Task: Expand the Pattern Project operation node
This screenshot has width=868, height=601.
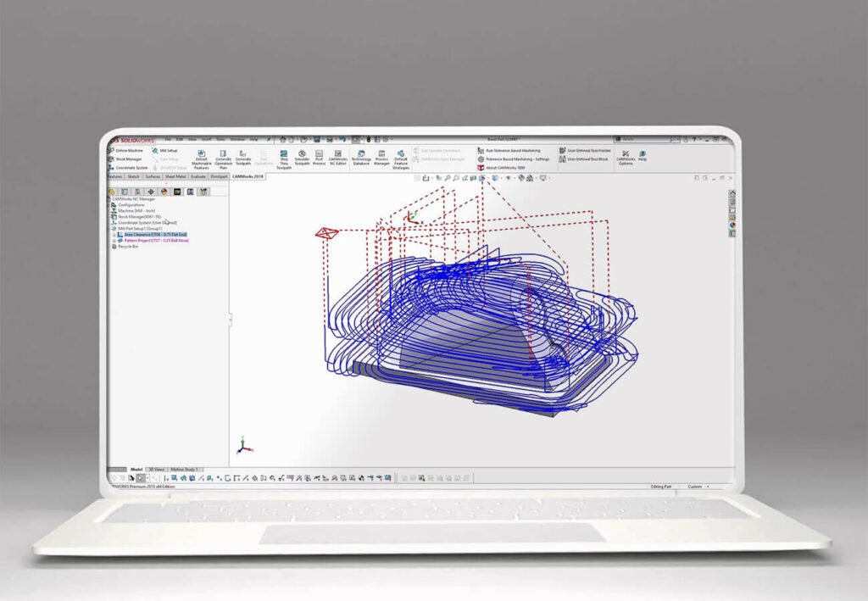Action: pos(114,241)
